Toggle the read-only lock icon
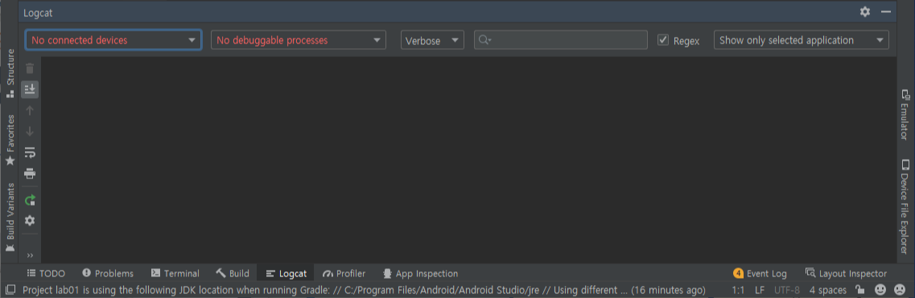The height and width of the screenshot is (298, 915). pos(859,289)
